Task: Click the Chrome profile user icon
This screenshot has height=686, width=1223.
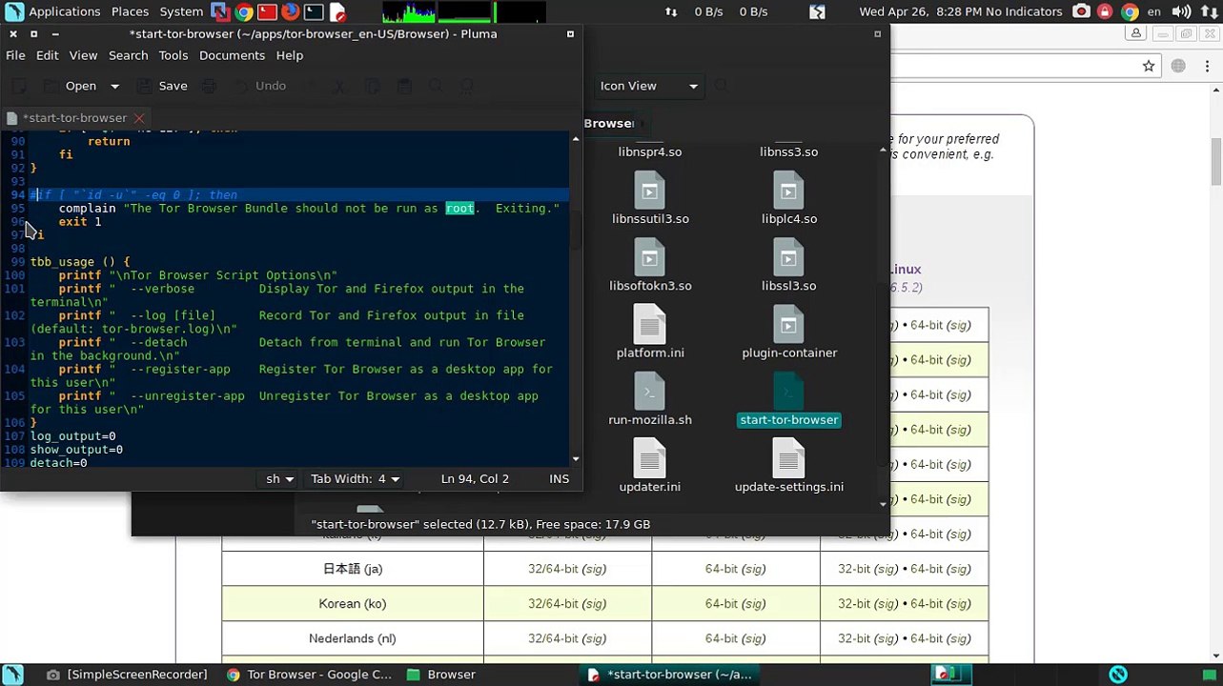Action: tap(1136, 33)
